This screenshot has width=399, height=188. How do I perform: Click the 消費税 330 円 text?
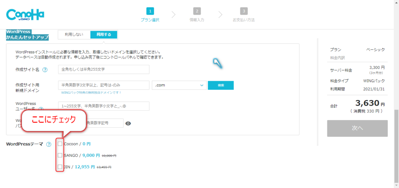coord(366,111)
